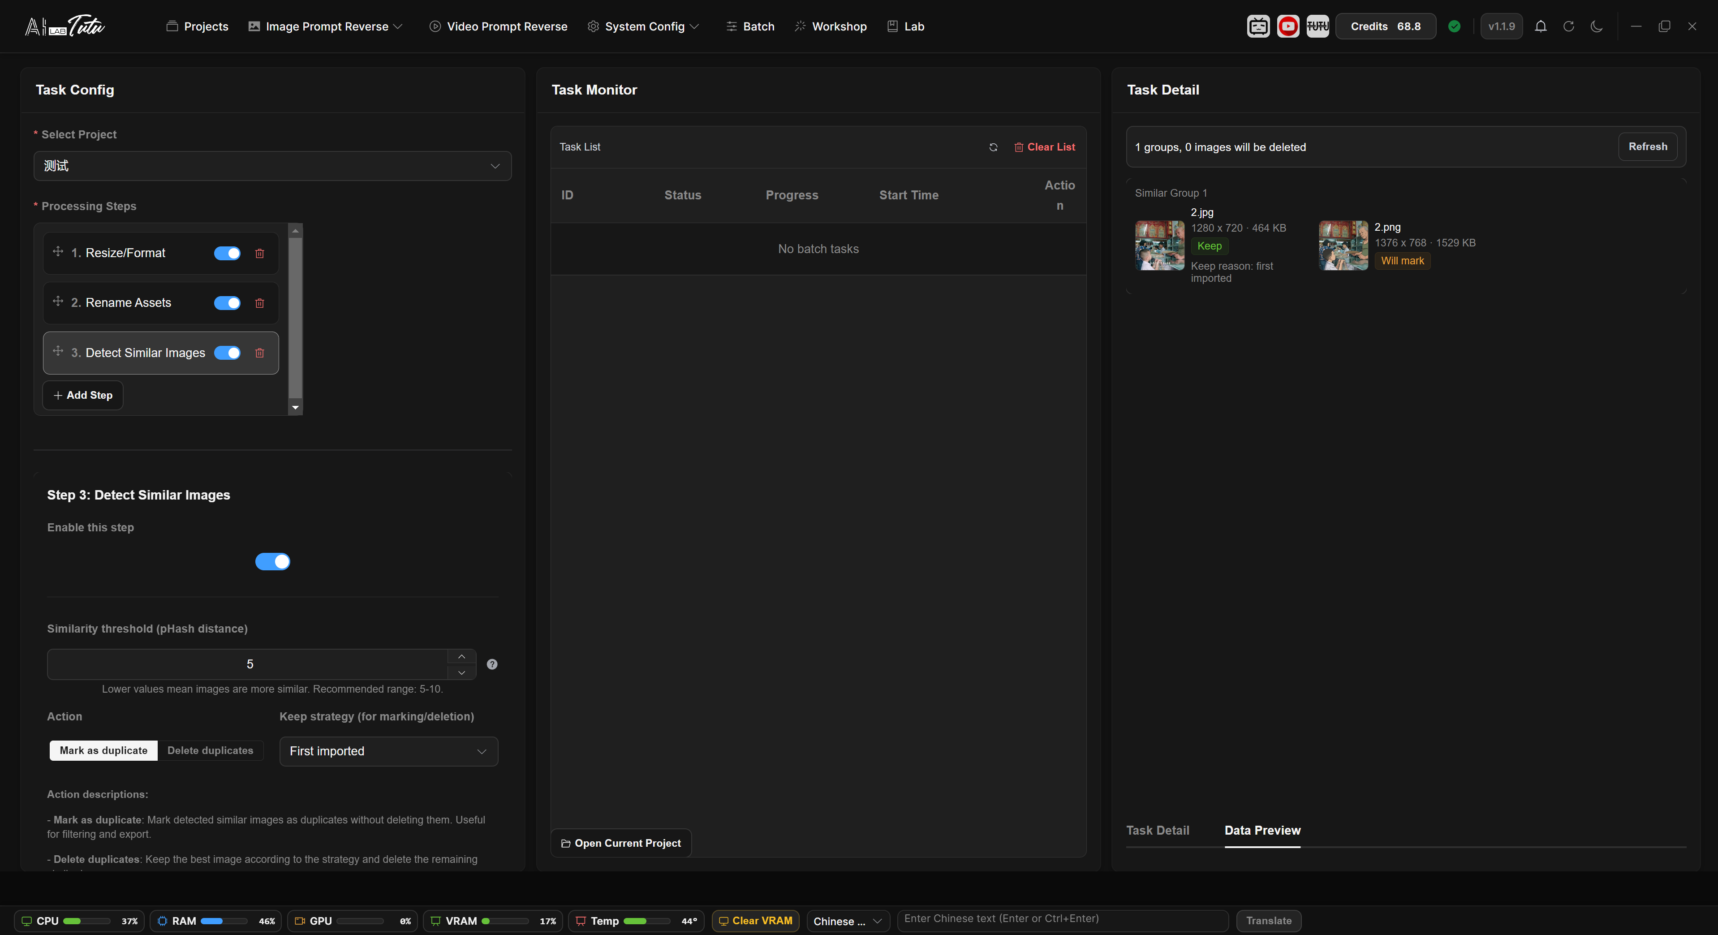Click the Refresh button in Task Detail
Image resolution: width=1718 pixels, height=935 pixels.
(x=1647, y=146)
